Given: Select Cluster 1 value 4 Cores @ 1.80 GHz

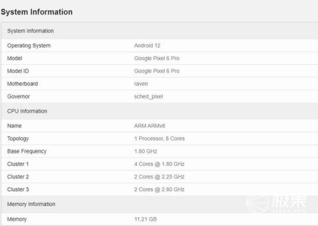Looking at the screenshot, I should (x=159, y=164).
